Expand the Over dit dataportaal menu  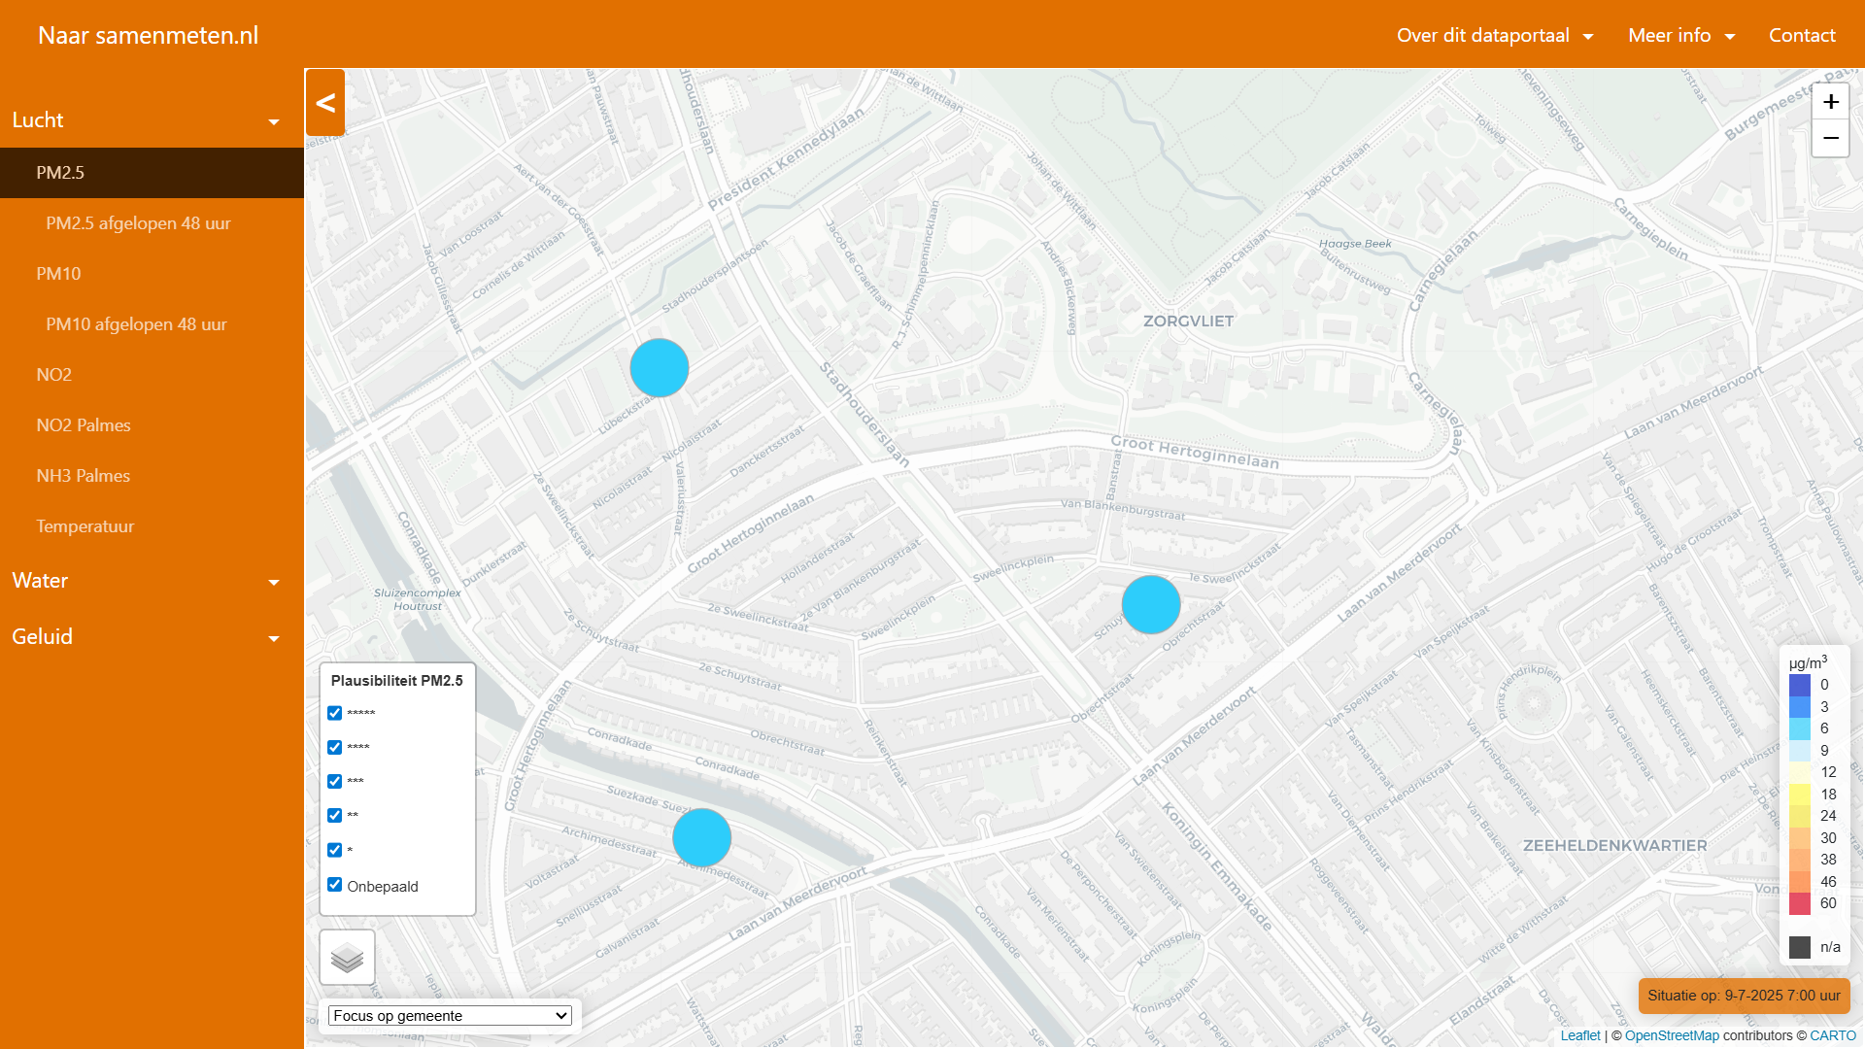pos(1495,36)
